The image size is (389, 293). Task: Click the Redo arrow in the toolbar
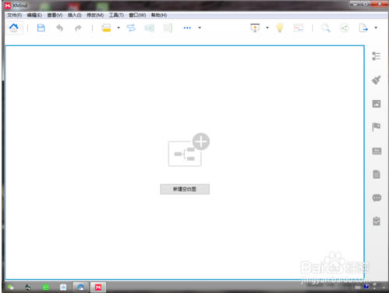pyautogui.click(x=78, y=28)
